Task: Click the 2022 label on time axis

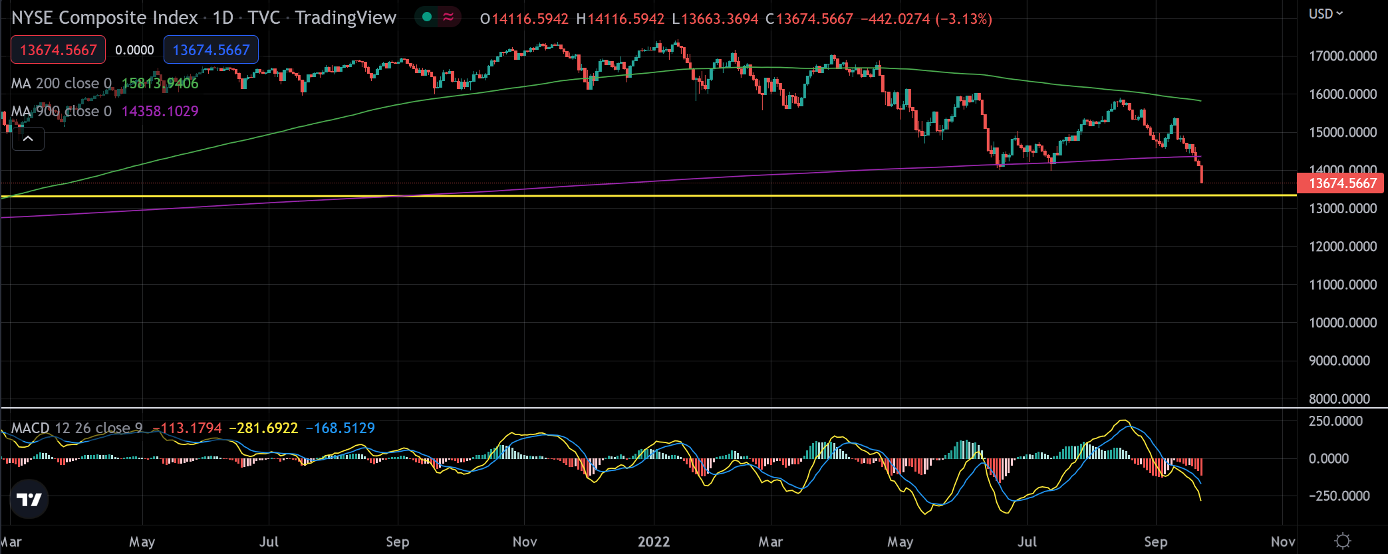Action: click(x=654, y=541)
